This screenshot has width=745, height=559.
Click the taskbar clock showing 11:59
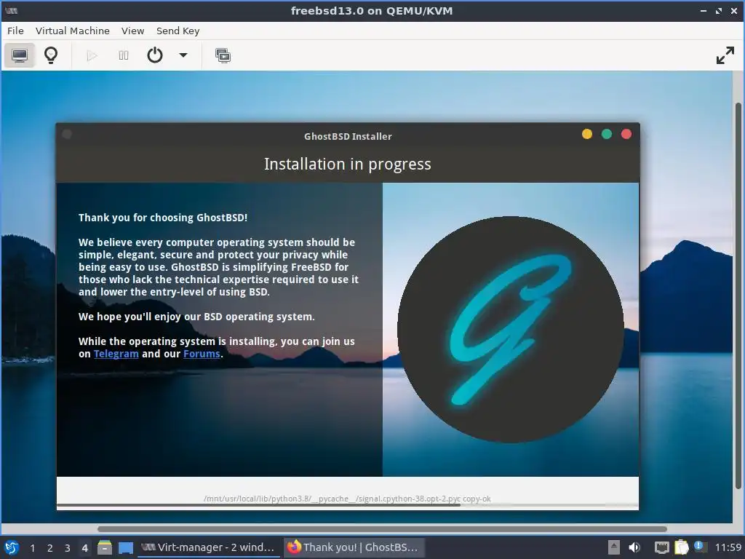[728, 547]
